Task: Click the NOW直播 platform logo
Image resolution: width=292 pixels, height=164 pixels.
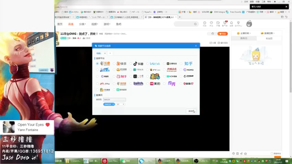Action: point(172,77)
